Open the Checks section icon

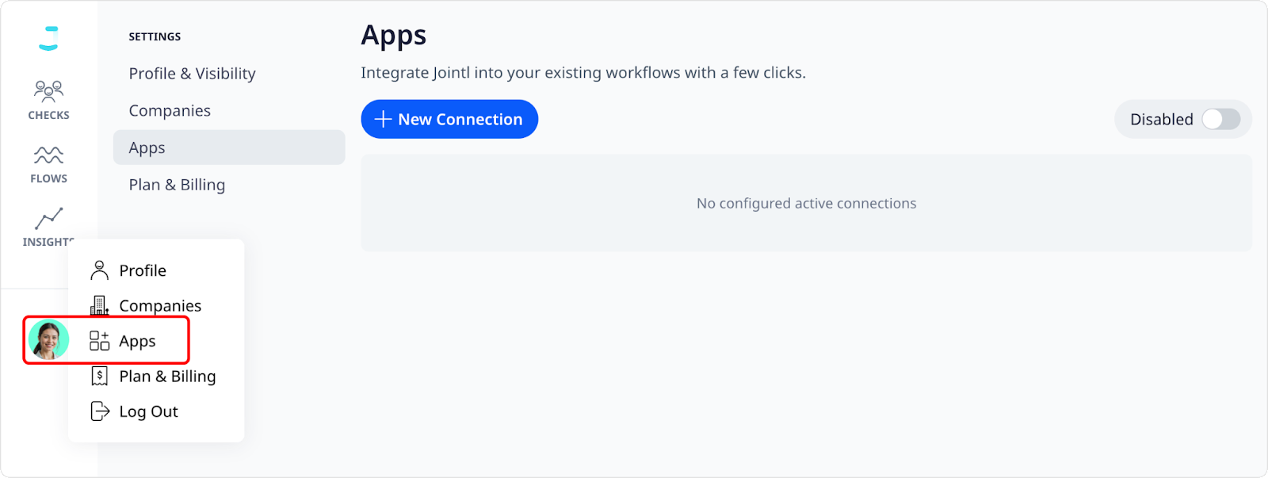(48, 91)
